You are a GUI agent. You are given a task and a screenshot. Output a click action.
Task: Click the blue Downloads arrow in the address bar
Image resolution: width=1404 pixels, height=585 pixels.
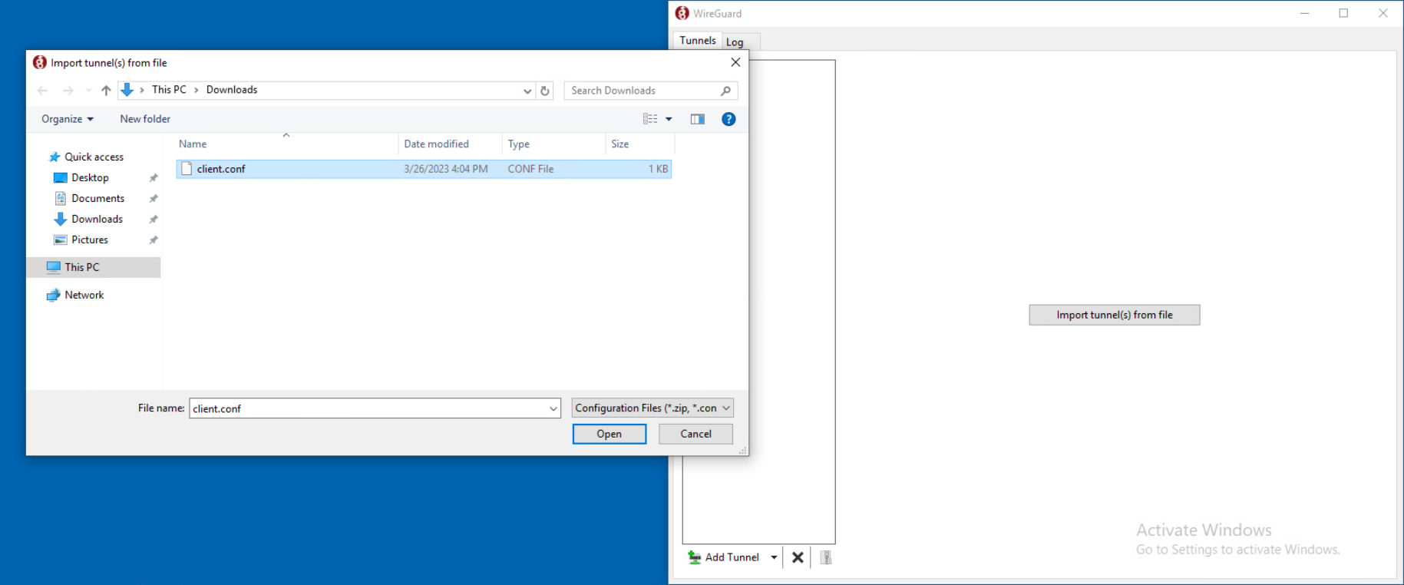point(127,90)
